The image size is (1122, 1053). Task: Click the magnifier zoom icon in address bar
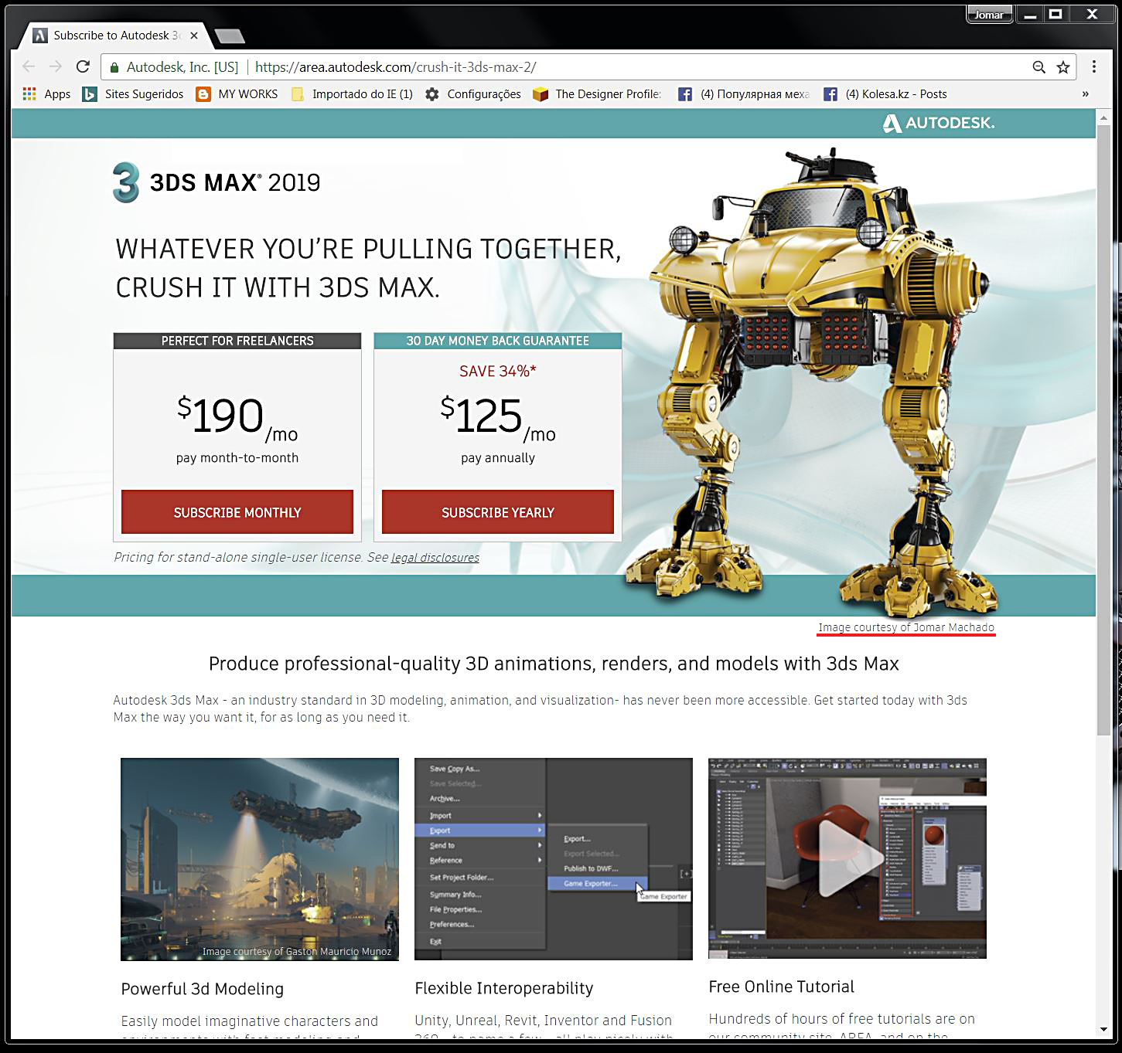tap(1038, 67)
